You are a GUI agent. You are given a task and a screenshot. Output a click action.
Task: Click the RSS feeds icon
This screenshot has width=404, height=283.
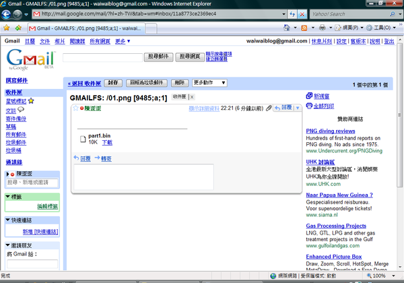click(x=304, y=28)
